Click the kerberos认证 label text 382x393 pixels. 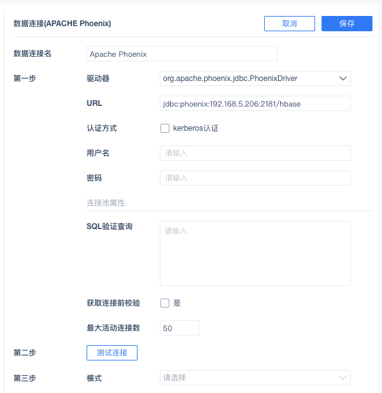pyautogui.click(x=195, y=128)
